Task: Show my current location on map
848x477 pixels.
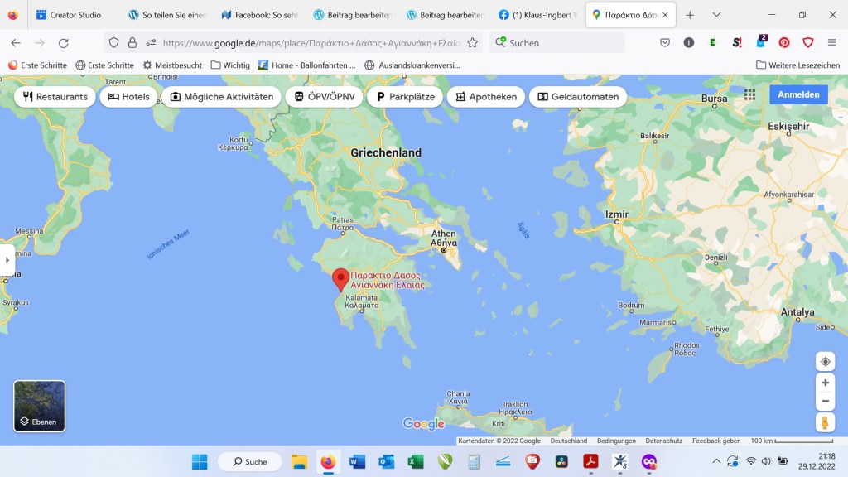Action: click(x=825, y=362)
